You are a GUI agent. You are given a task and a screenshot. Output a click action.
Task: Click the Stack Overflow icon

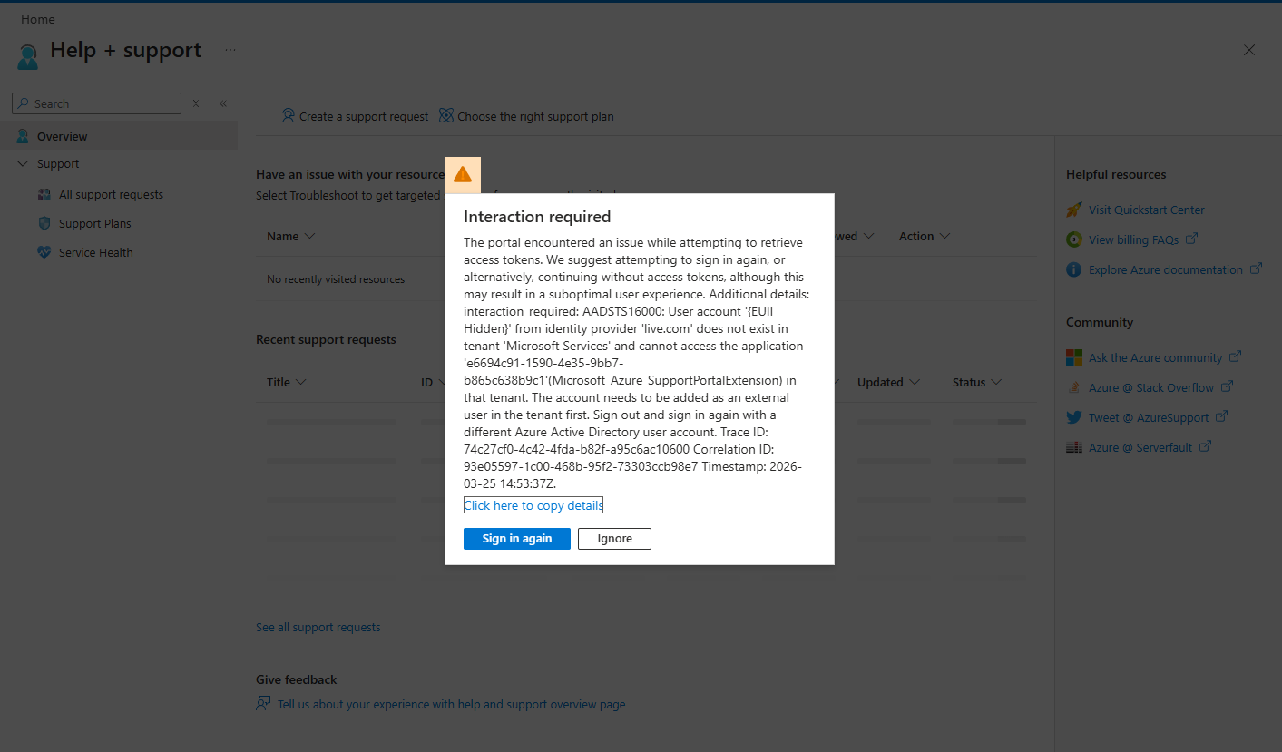pyautogui.click(x=1074, y=387)
